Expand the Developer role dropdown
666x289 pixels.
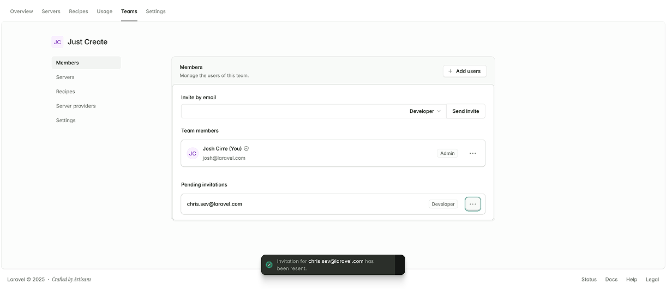tap(425, 111)
